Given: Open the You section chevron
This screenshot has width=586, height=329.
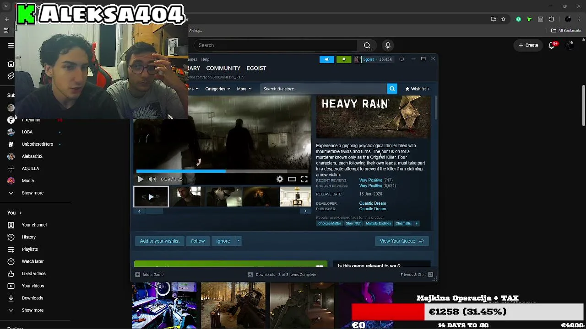Looking at the screenshot, I should (x=20, y=213).
